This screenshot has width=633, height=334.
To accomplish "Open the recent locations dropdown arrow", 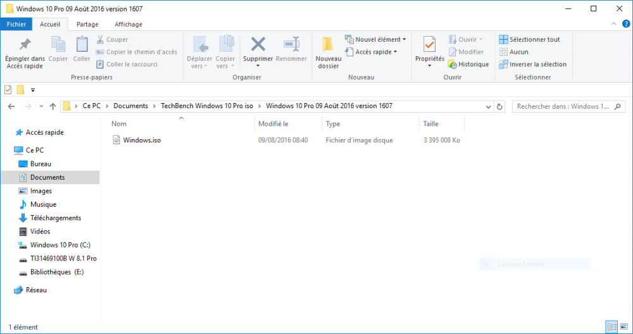I will coord(41,106).
